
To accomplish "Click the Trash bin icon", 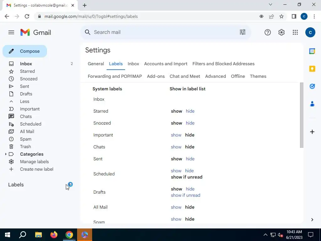I will tap(11, 147).
